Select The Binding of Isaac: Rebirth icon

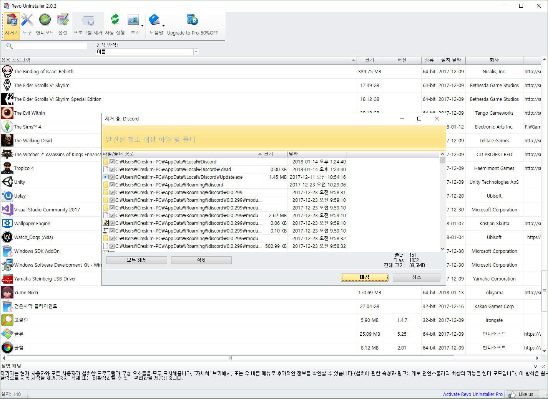[x=7, y=71]
